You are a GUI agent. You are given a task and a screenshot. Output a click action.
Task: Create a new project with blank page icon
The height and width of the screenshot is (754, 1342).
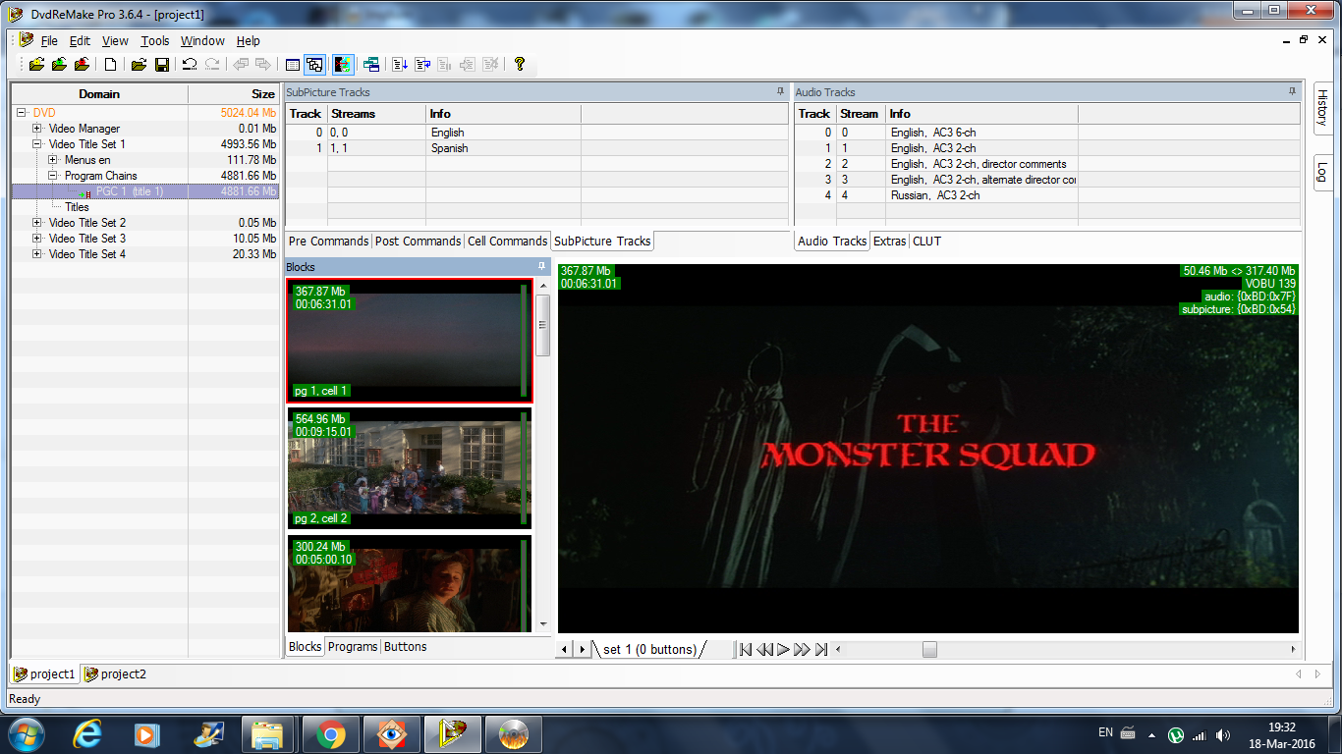pos(111,65)
